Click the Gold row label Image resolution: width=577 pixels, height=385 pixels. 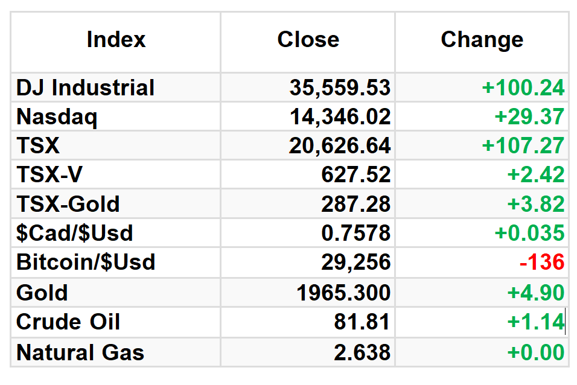coord(42,293)
